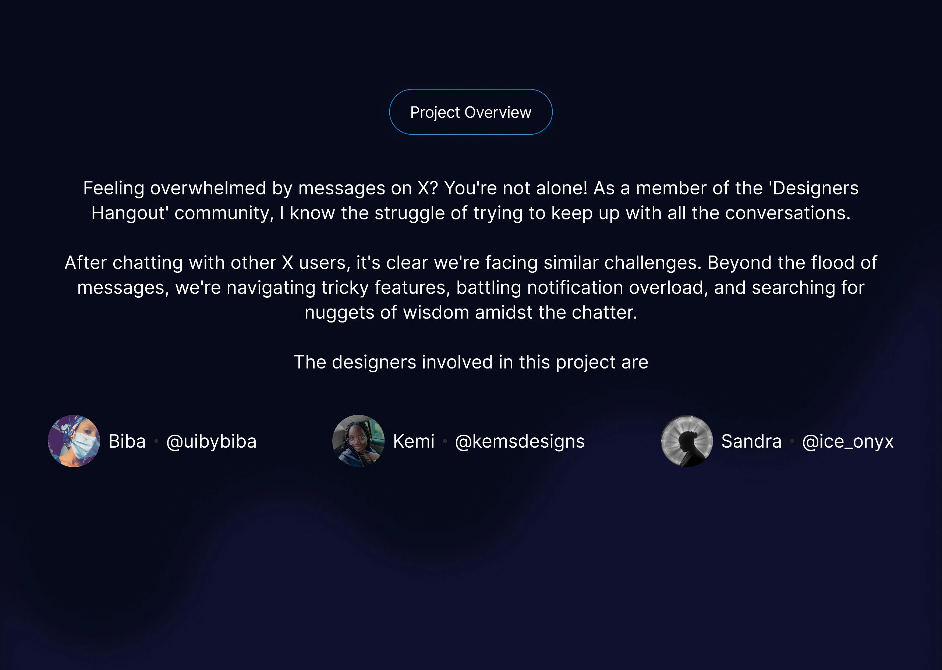Click the name Kemi
The width and height of the screenshot is (942, 670).
(x=414, y=441)
